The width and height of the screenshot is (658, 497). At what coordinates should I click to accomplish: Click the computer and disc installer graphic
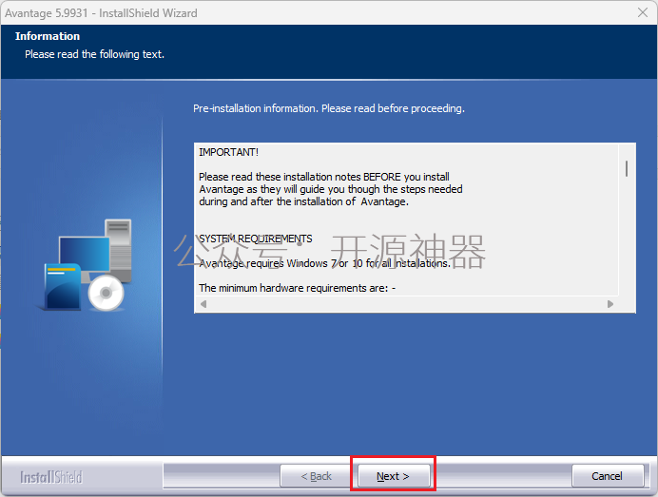[x=87, y=265]
